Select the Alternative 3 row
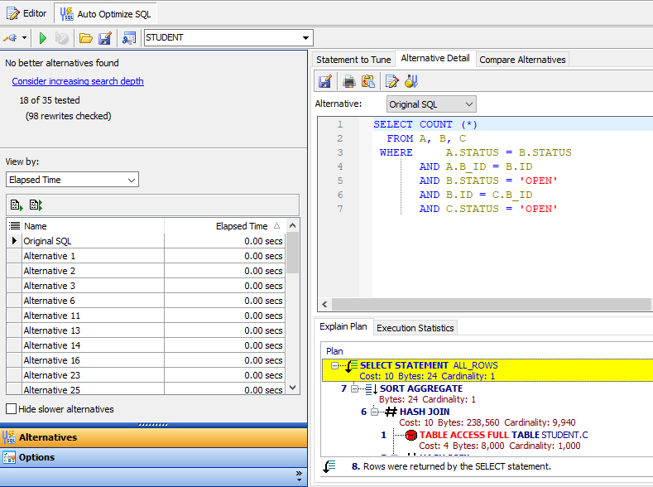 pyautogui.click(x=146, y=286)
